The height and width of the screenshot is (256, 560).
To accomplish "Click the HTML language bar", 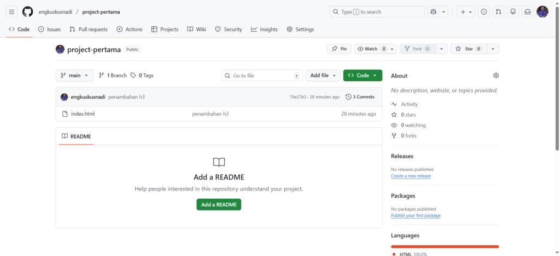I will [444, 247].
